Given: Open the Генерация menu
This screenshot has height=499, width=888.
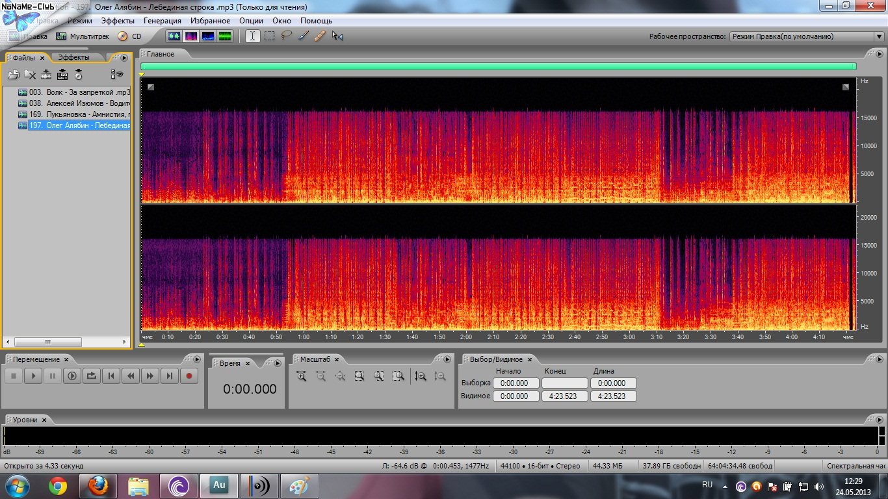Looking at the screenshot, I should [x=163, y=21].
